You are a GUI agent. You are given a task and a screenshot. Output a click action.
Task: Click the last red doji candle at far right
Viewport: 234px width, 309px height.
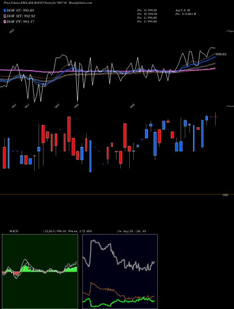click(215, 117)
